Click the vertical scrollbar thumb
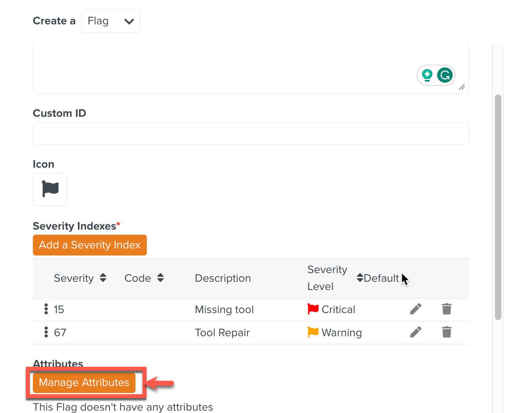The image size is (513, 413). coord(498,207)
